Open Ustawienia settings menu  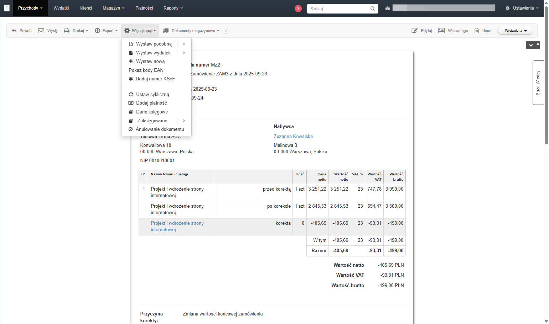[x=522, y=8]
